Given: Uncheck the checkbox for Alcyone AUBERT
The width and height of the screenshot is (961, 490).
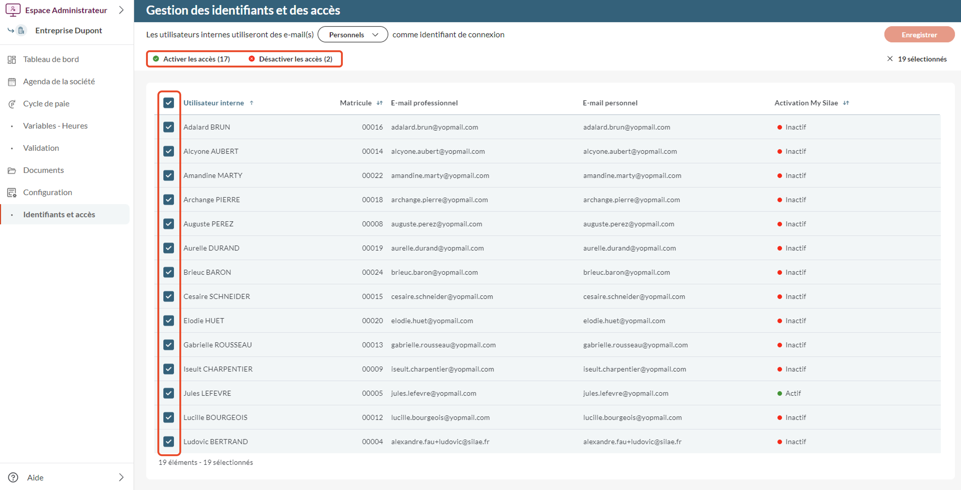Looking at the screenshot, I should (168, 151).
